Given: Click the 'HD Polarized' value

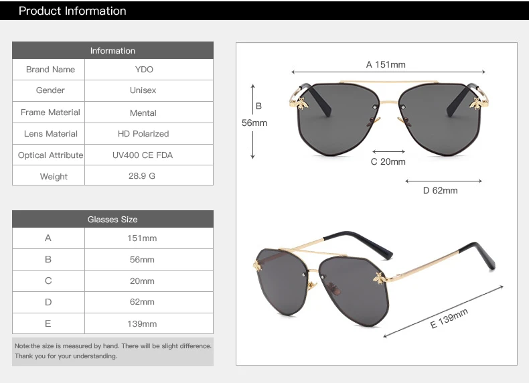Looking at the screenshot, I should [x=143, y=134].
